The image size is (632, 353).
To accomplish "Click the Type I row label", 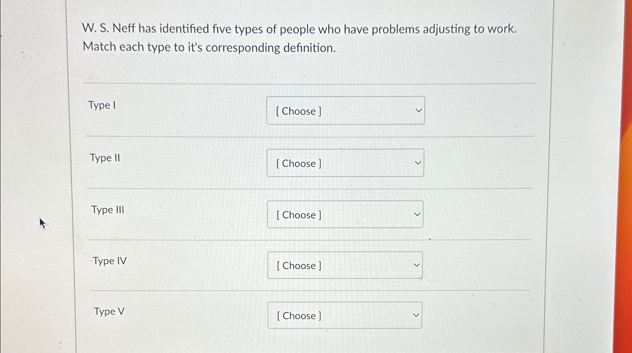I will point(101,105).
